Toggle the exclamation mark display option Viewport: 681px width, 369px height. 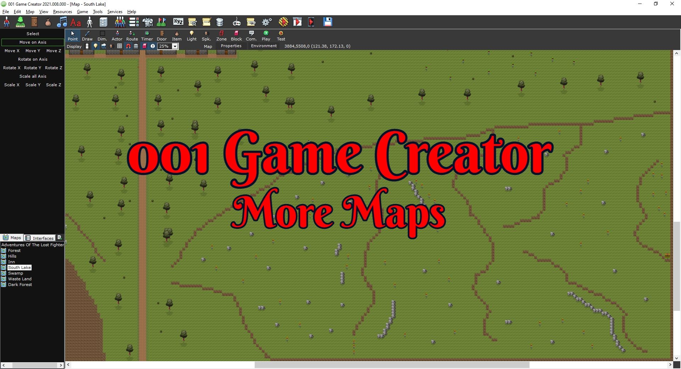153,46
